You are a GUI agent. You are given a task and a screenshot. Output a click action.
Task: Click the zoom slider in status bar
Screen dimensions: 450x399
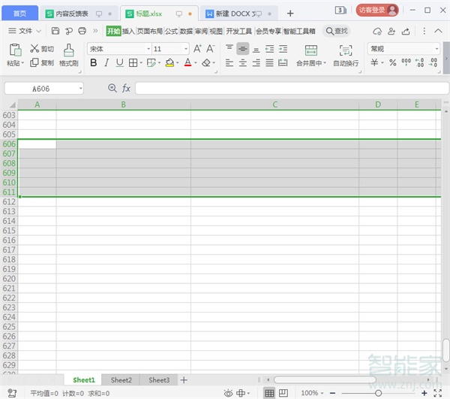pos(378,393)
